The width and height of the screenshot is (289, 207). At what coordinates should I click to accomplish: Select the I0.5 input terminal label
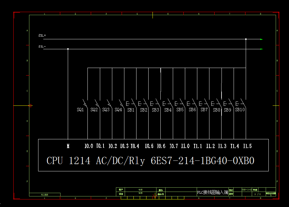click(x=149, y=146)
